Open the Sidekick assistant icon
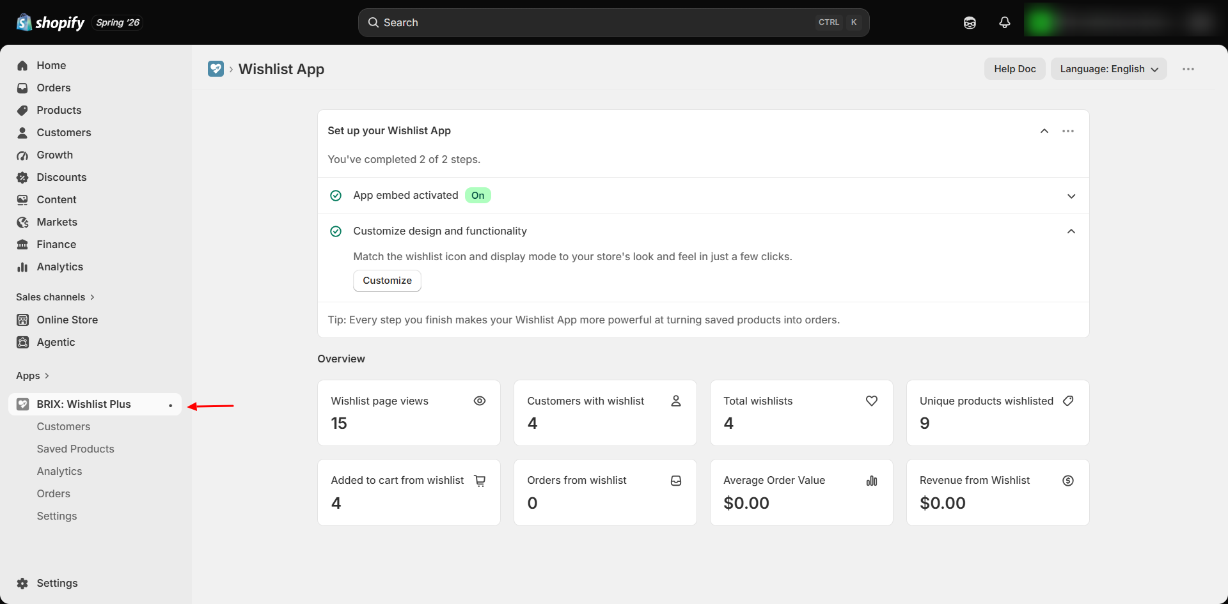Screen dimensions: 1228x604 tap(970, 22)
